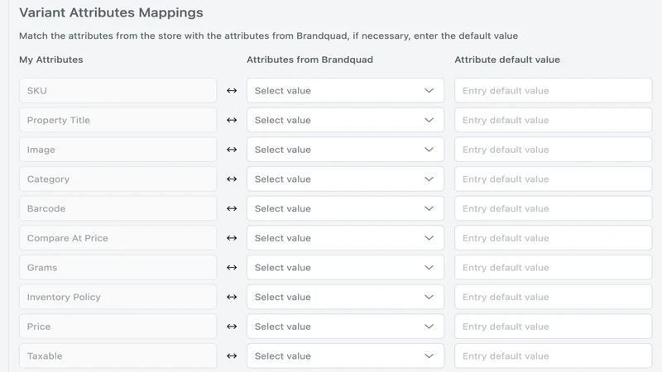Click default value field for SKU
This screenshot has width=662, height=372.
coord(553,90)
